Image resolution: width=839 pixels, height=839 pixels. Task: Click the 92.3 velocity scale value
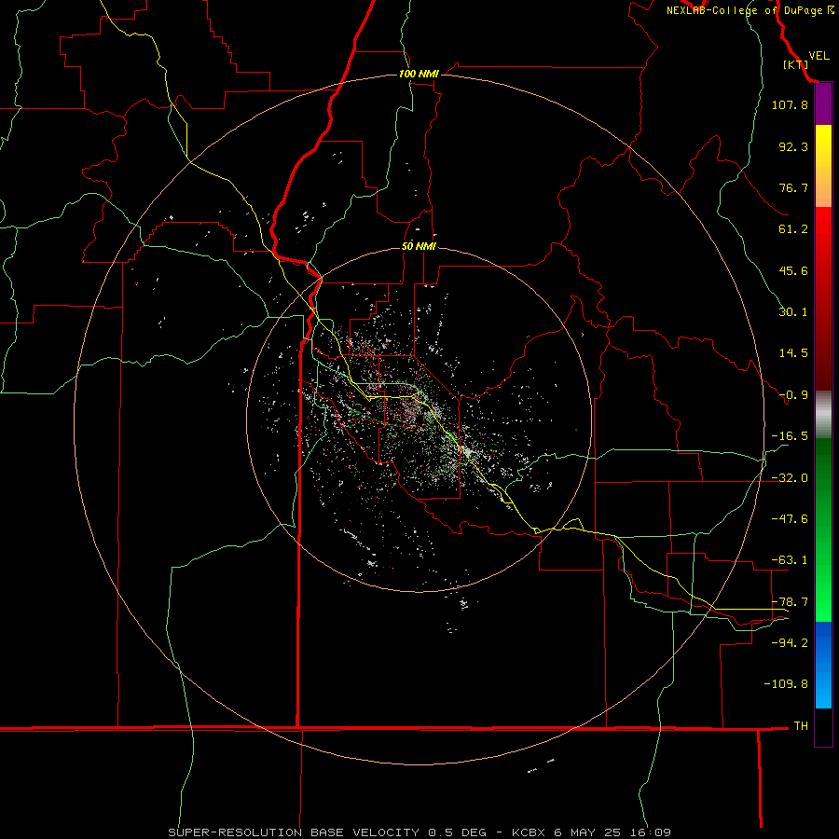(x=793, y=146)
